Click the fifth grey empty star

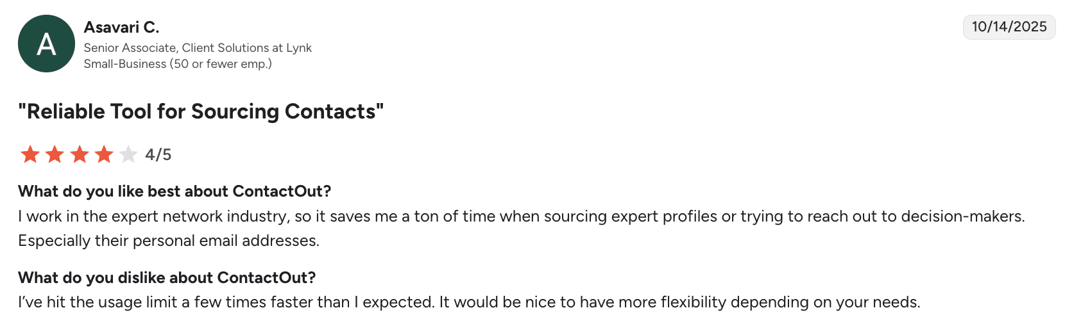tap(128, 154)
